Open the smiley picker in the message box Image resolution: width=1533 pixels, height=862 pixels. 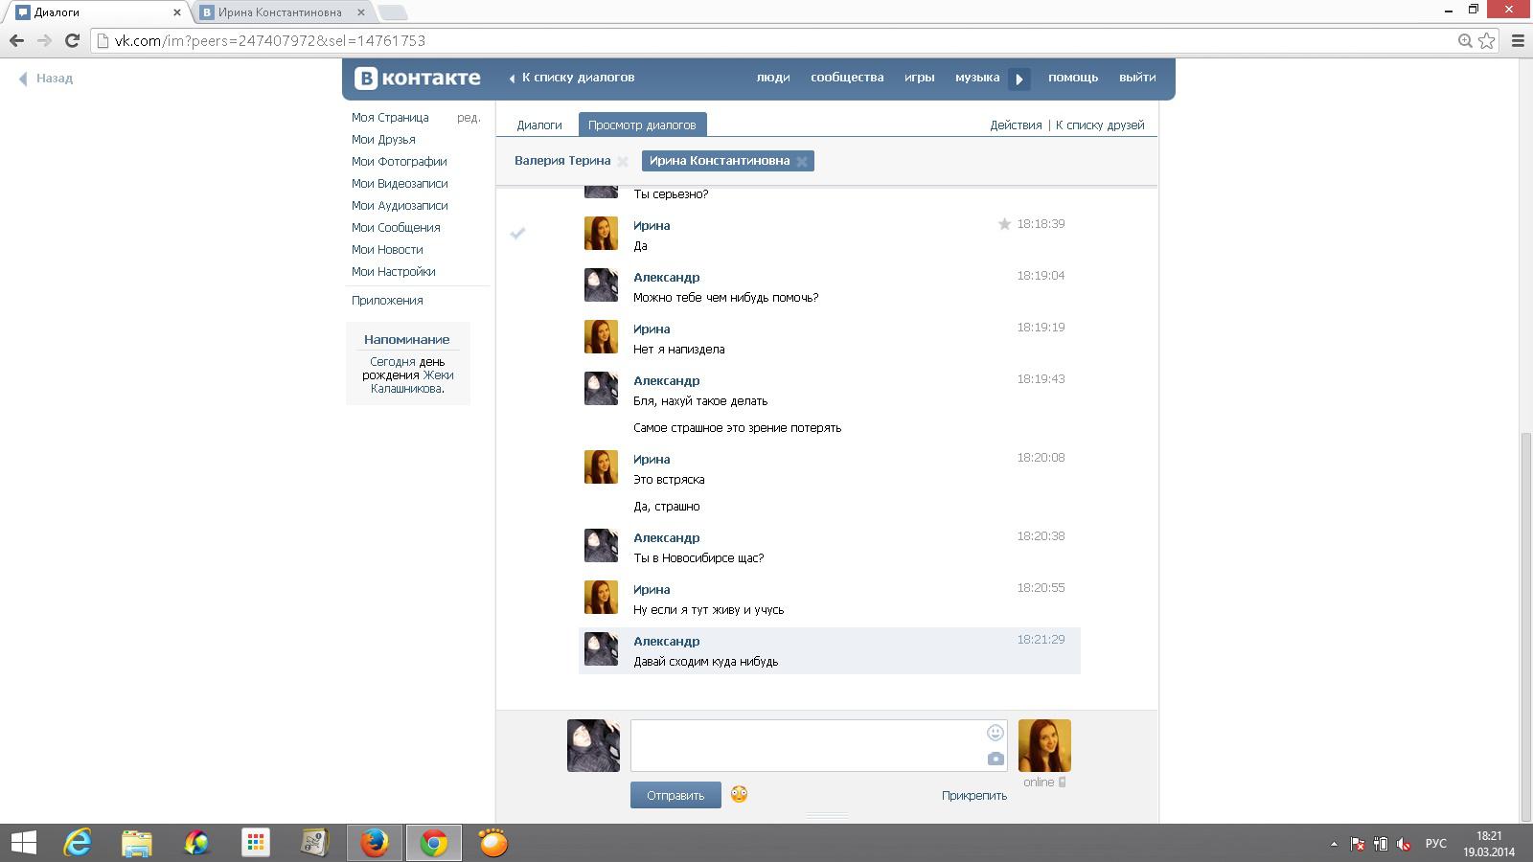(x=995, y=733)
